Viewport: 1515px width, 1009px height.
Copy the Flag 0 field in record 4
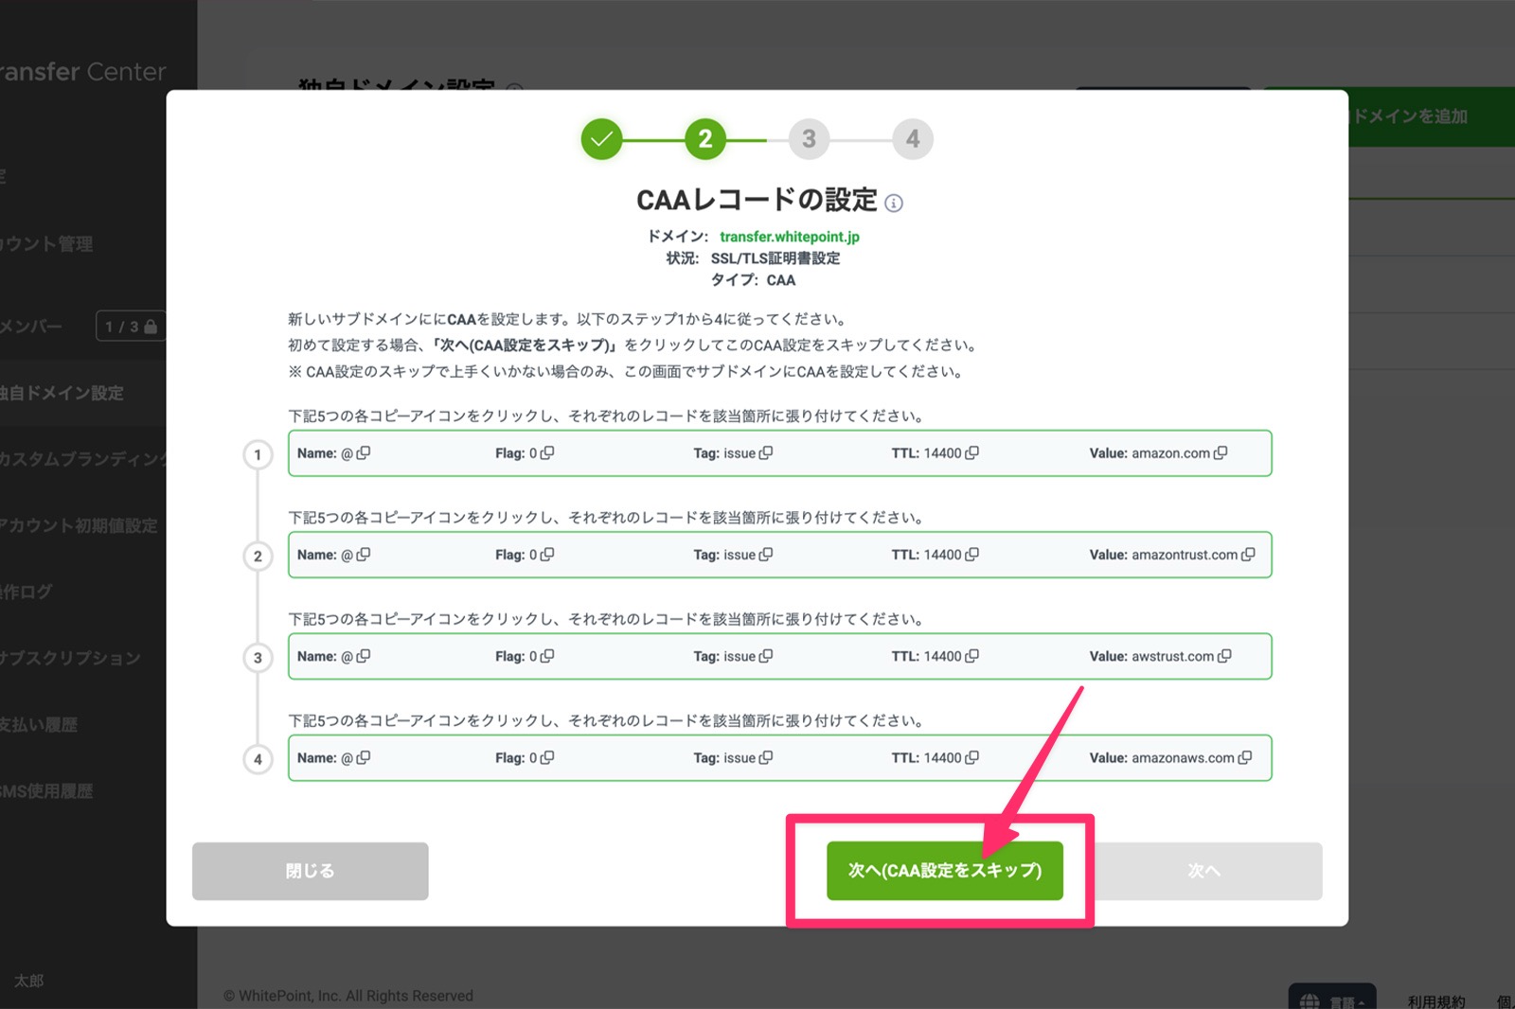(547, 757)
